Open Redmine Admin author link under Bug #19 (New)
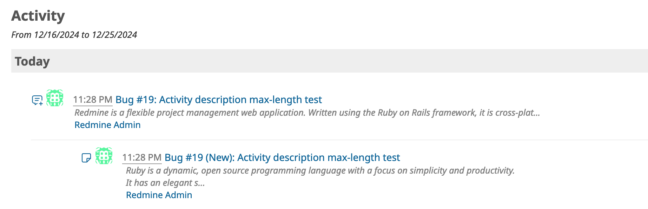648x209 pixels. click(x=159, y=195)
